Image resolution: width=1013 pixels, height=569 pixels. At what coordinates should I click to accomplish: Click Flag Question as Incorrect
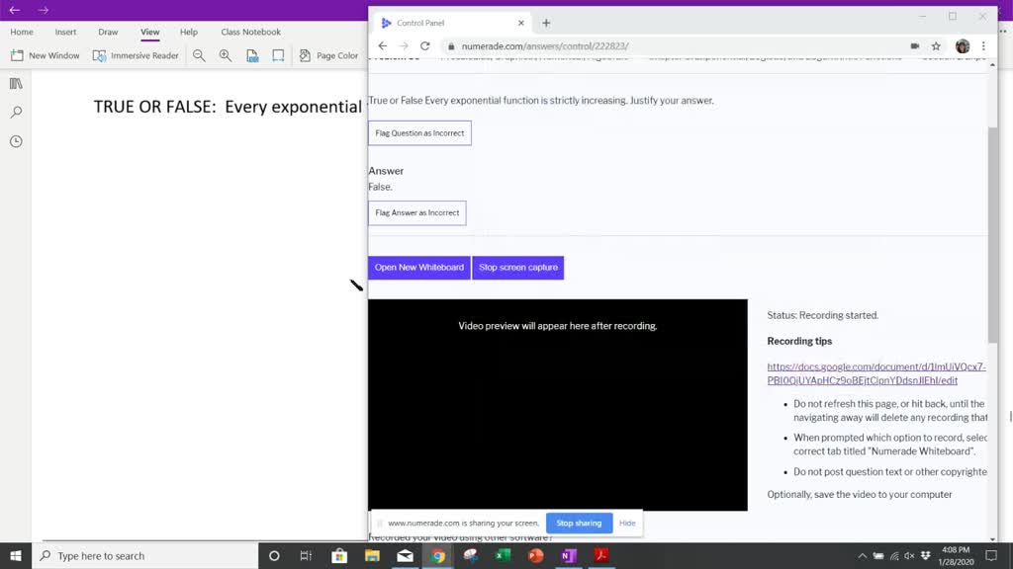click(x=418, y=131)
